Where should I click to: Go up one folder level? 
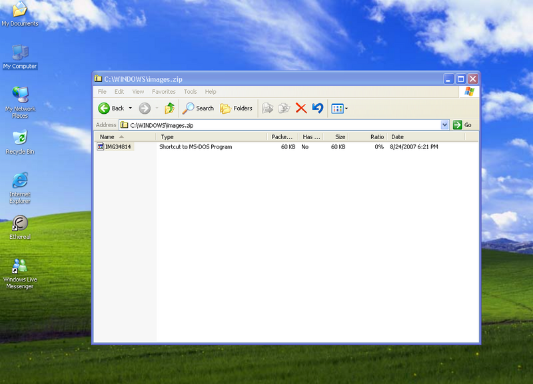point(169,108)
